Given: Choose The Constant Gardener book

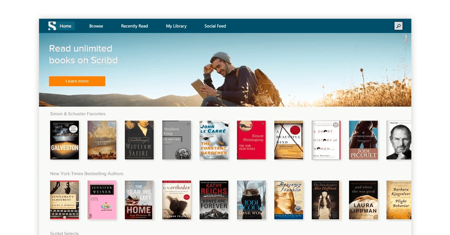Looking at the screenshot, I should tap(214, 140).
